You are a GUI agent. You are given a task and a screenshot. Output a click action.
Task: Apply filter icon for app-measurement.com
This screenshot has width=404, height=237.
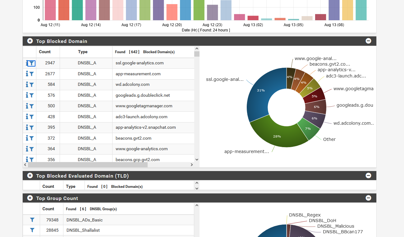(x=31, y=74)
